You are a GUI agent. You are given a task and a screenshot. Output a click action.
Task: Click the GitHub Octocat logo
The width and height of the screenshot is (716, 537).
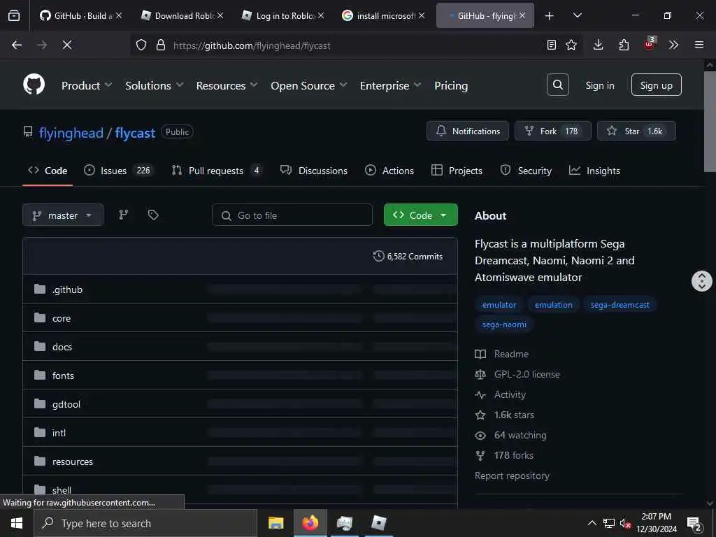tap(34, 85)
